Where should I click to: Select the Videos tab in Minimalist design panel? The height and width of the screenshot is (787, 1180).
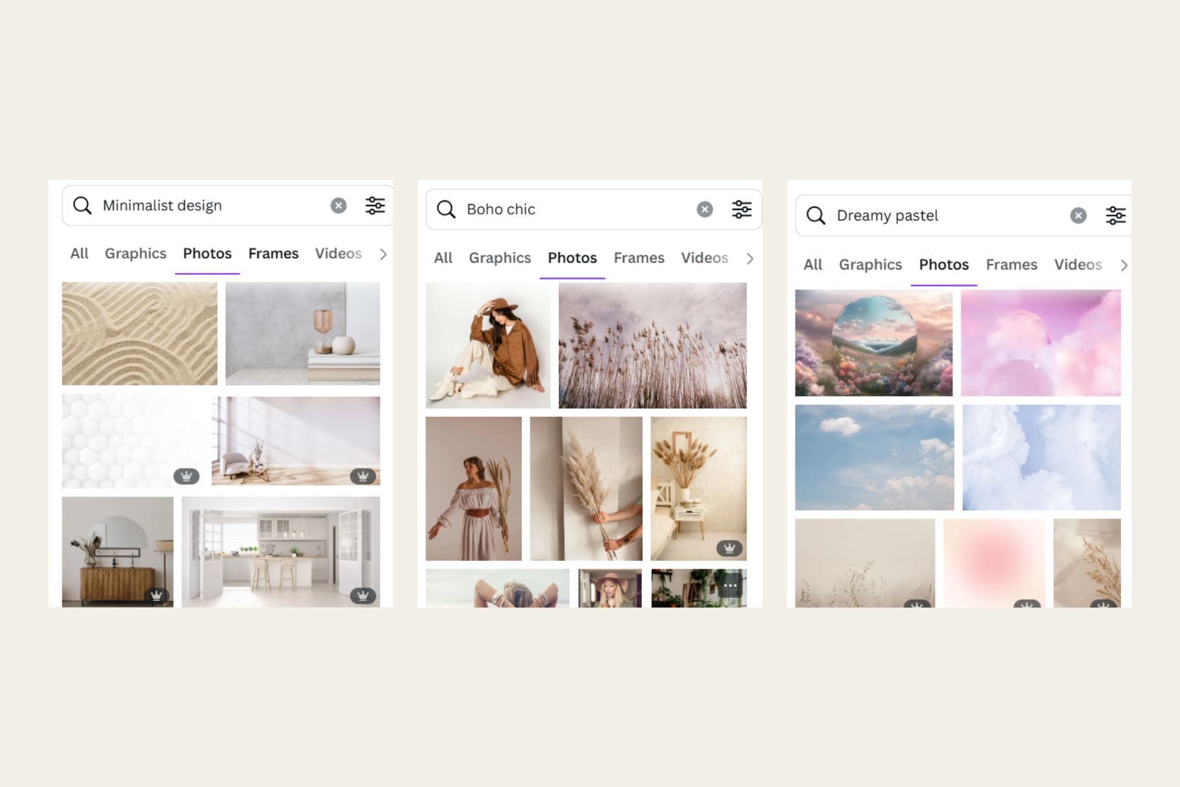pyautogui.click(x=338, y=253)
